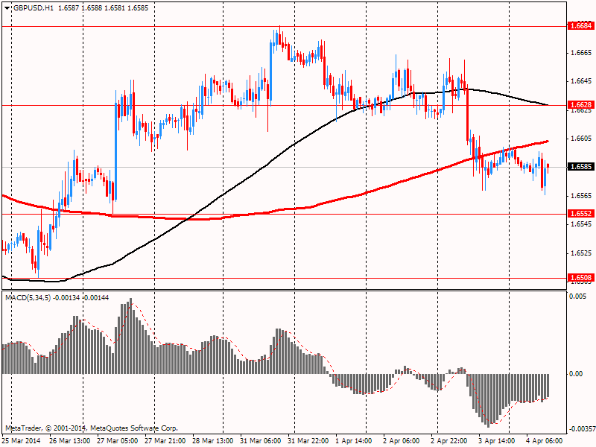Image resolution: width=596 pixels, height=447 pixels.
Task: Click the 4 Apr 06:00 time label
Action: coord(545,441)
